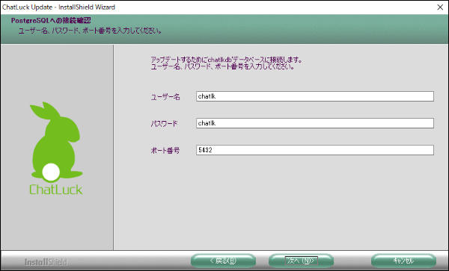The image size is (449, 271).
Task: Click the ChatLuck rabbit logo
Action: click(x=56, y=149)
